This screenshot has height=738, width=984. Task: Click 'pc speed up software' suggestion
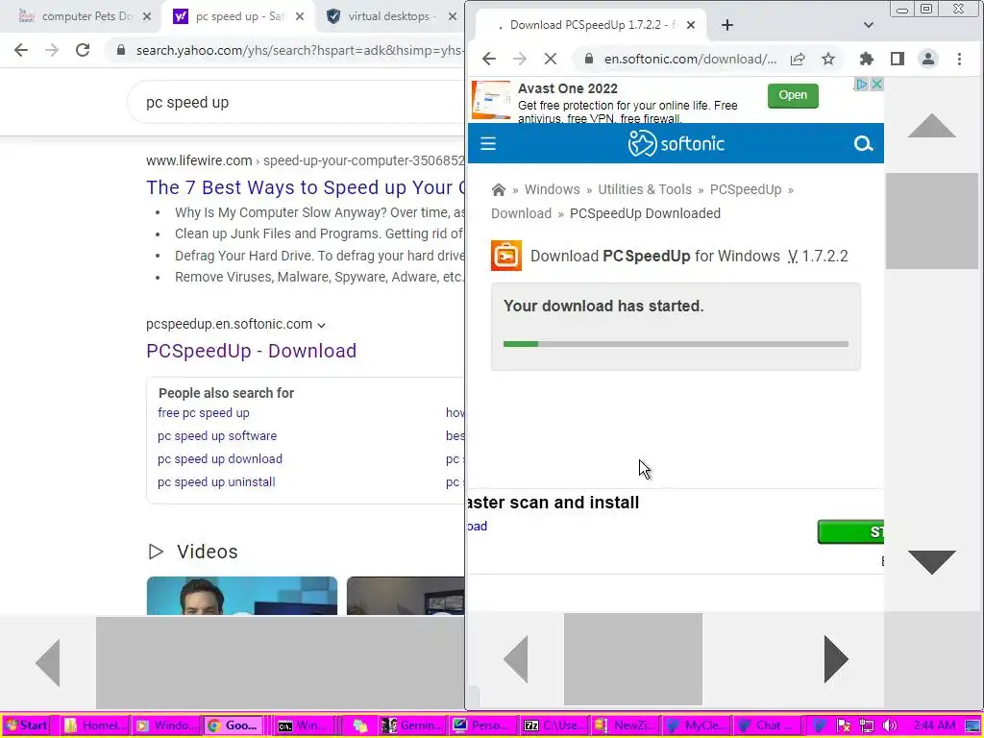point(217,436)
